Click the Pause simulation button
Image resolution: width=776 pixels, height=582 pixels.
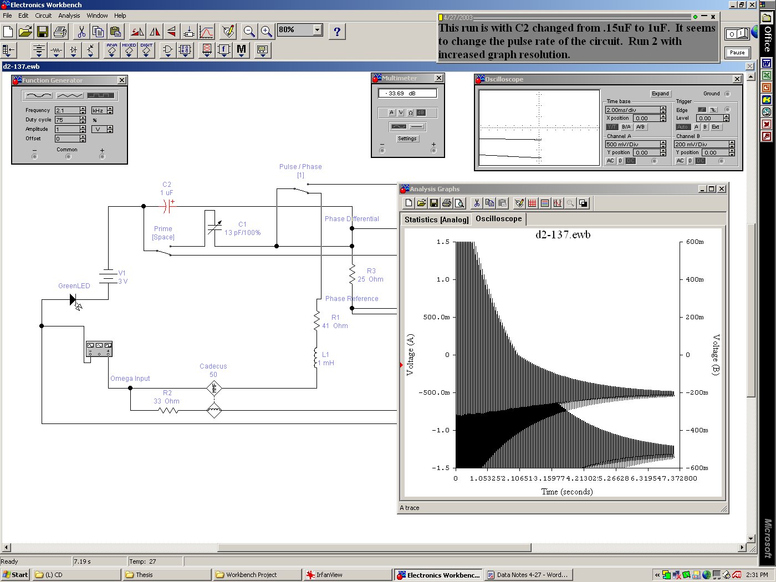tap(737, 53)
